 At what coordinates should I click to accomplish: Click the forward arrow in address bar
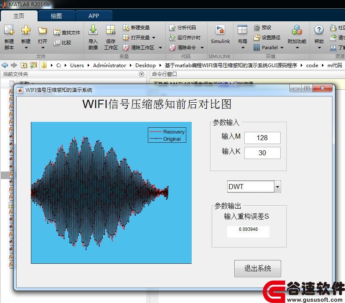[x=14, y=65]
